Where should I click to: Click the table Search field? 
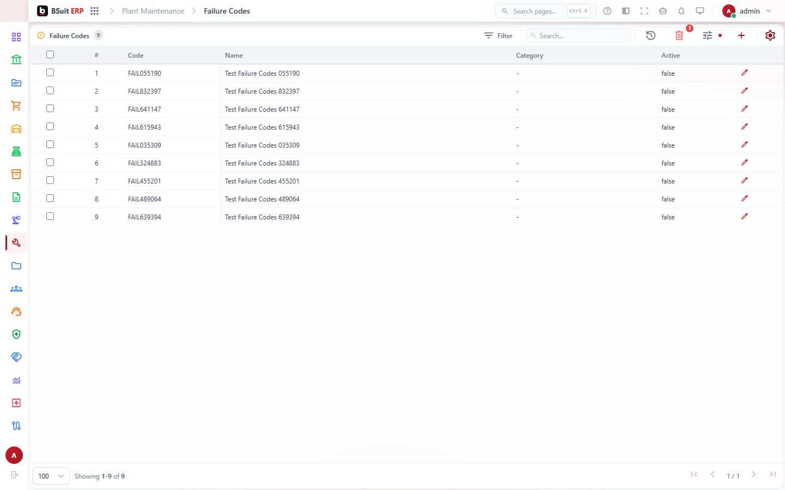[x=578, y=35]
